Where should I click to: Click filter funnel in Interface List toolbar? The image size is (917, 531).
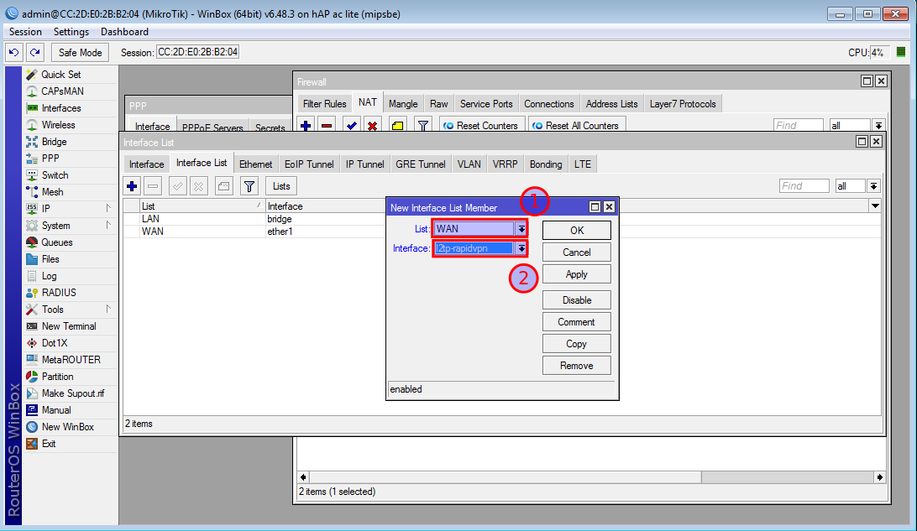(249, 186)
